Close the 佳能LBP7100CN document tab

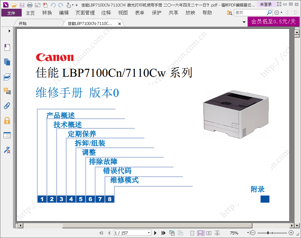click(x=120, y=24)
